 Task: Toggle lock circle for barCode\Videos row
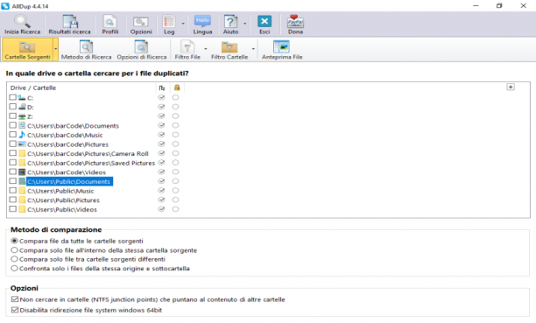pos(175,172)
